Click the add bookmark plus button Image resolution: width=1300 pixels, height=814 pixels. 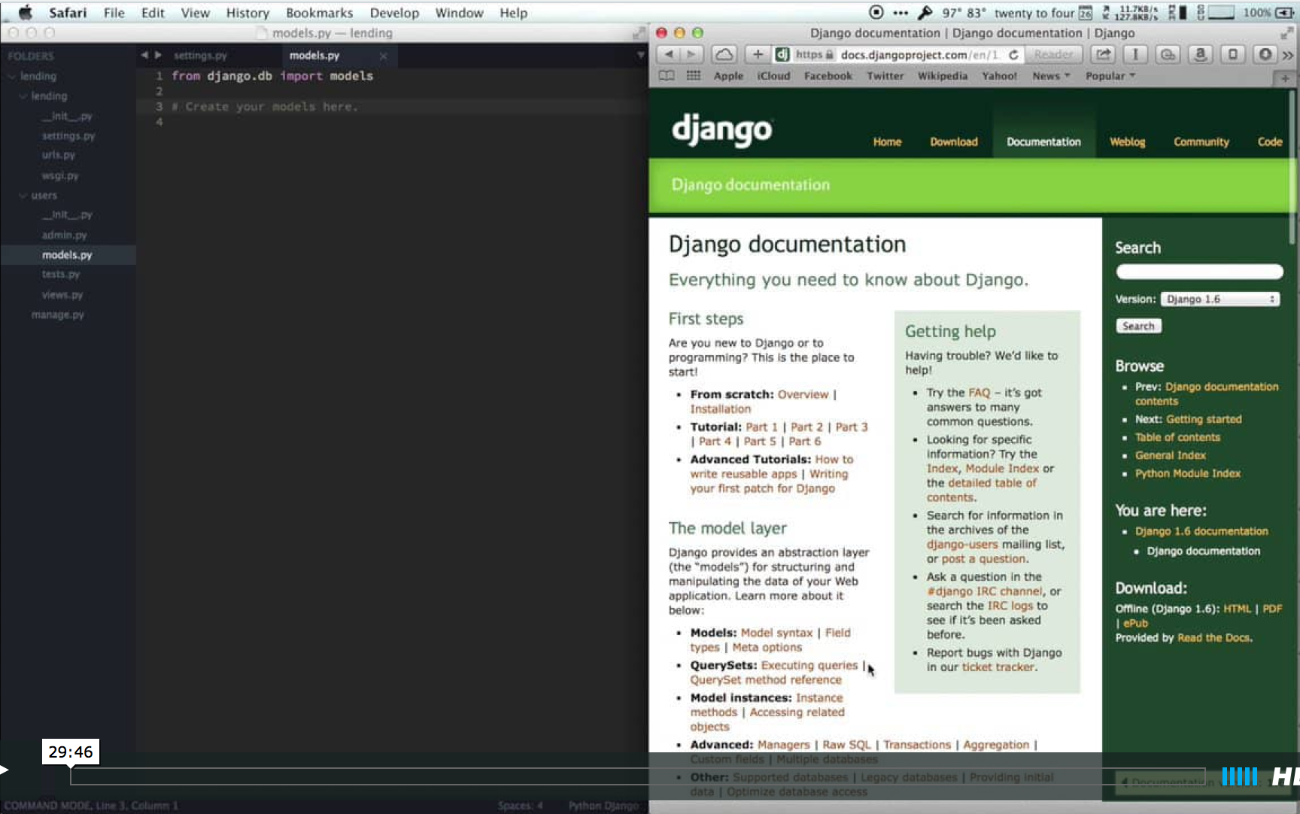coord(758,54)
